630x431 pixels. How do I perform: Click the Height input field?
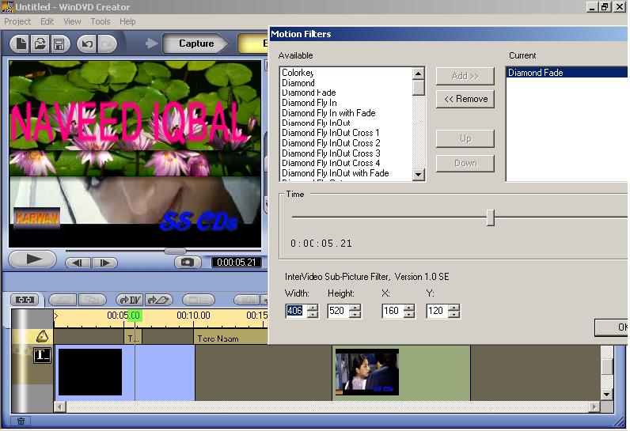coord(338,311)
